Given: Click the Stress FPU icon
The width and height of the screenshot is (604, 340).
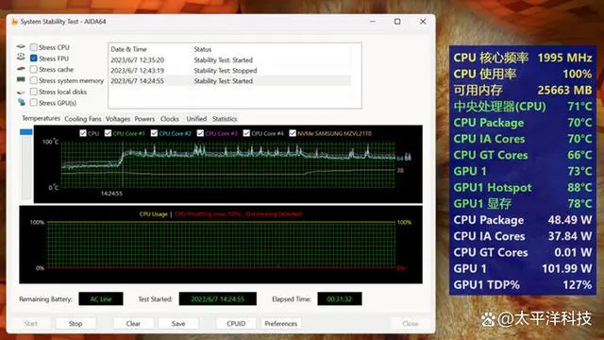Looking at the screenshot, I should tap(21, 58).
